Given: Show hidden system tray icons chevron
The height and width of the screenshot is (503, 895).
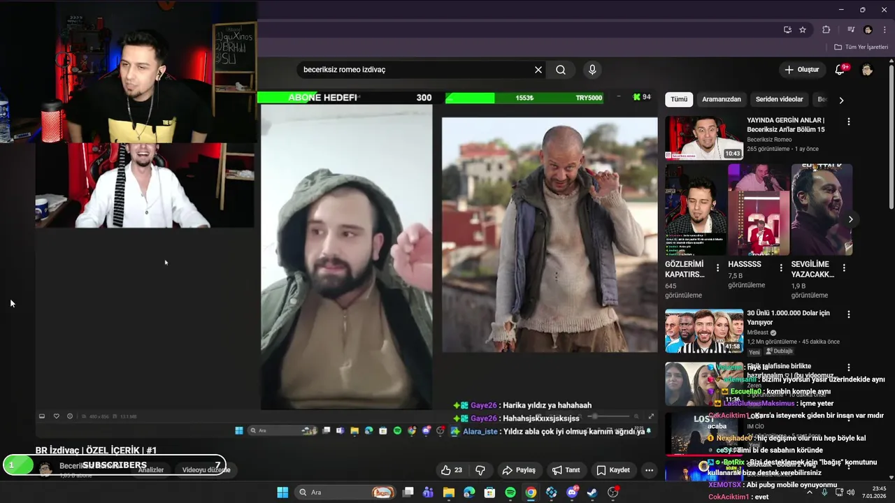Looking at the screenshot, I should tap(810, 493).
